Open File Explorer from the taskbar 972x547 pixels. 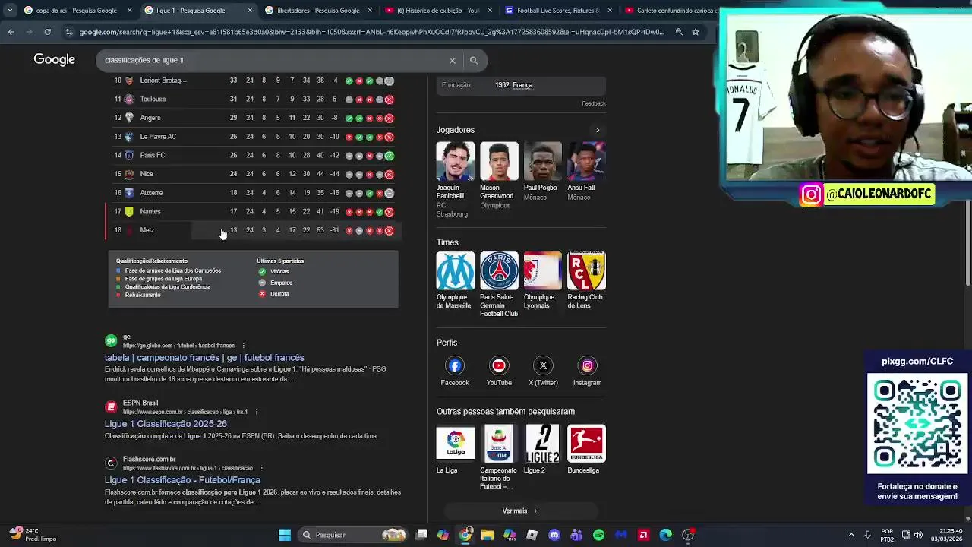[x=488, y=535]
